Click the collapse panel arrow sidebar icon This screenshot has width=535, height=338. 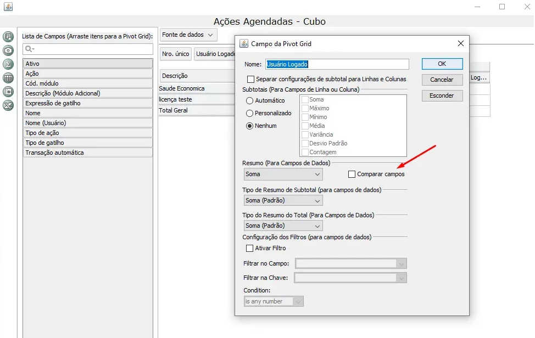pyautogui.click(x=8, y=92)
